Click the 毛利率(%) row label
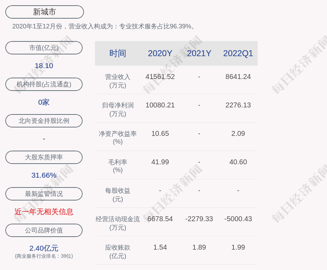The height and width of the screenshot is (270, 327). point(118,166)
